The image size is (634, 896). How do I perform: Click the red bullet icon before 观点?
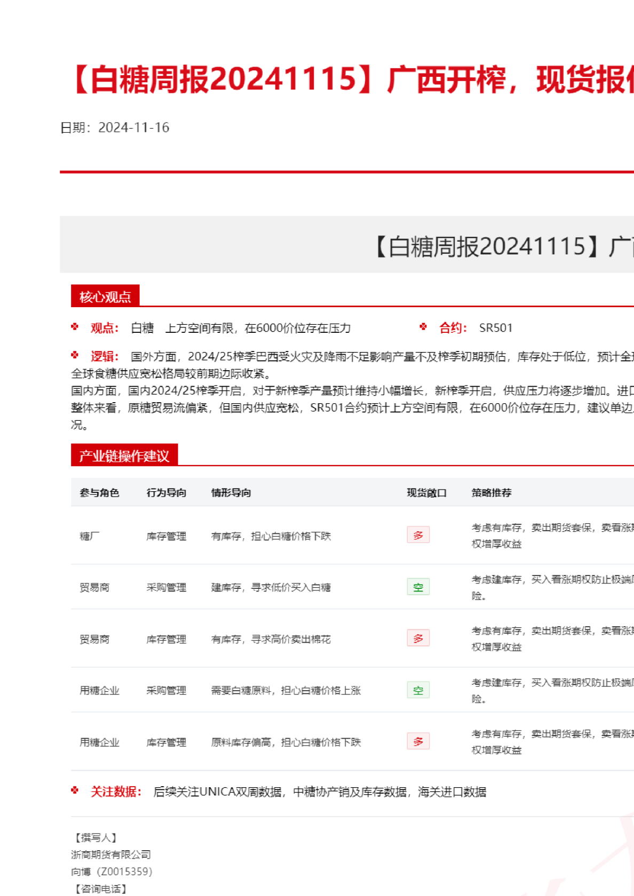point(75,327)
